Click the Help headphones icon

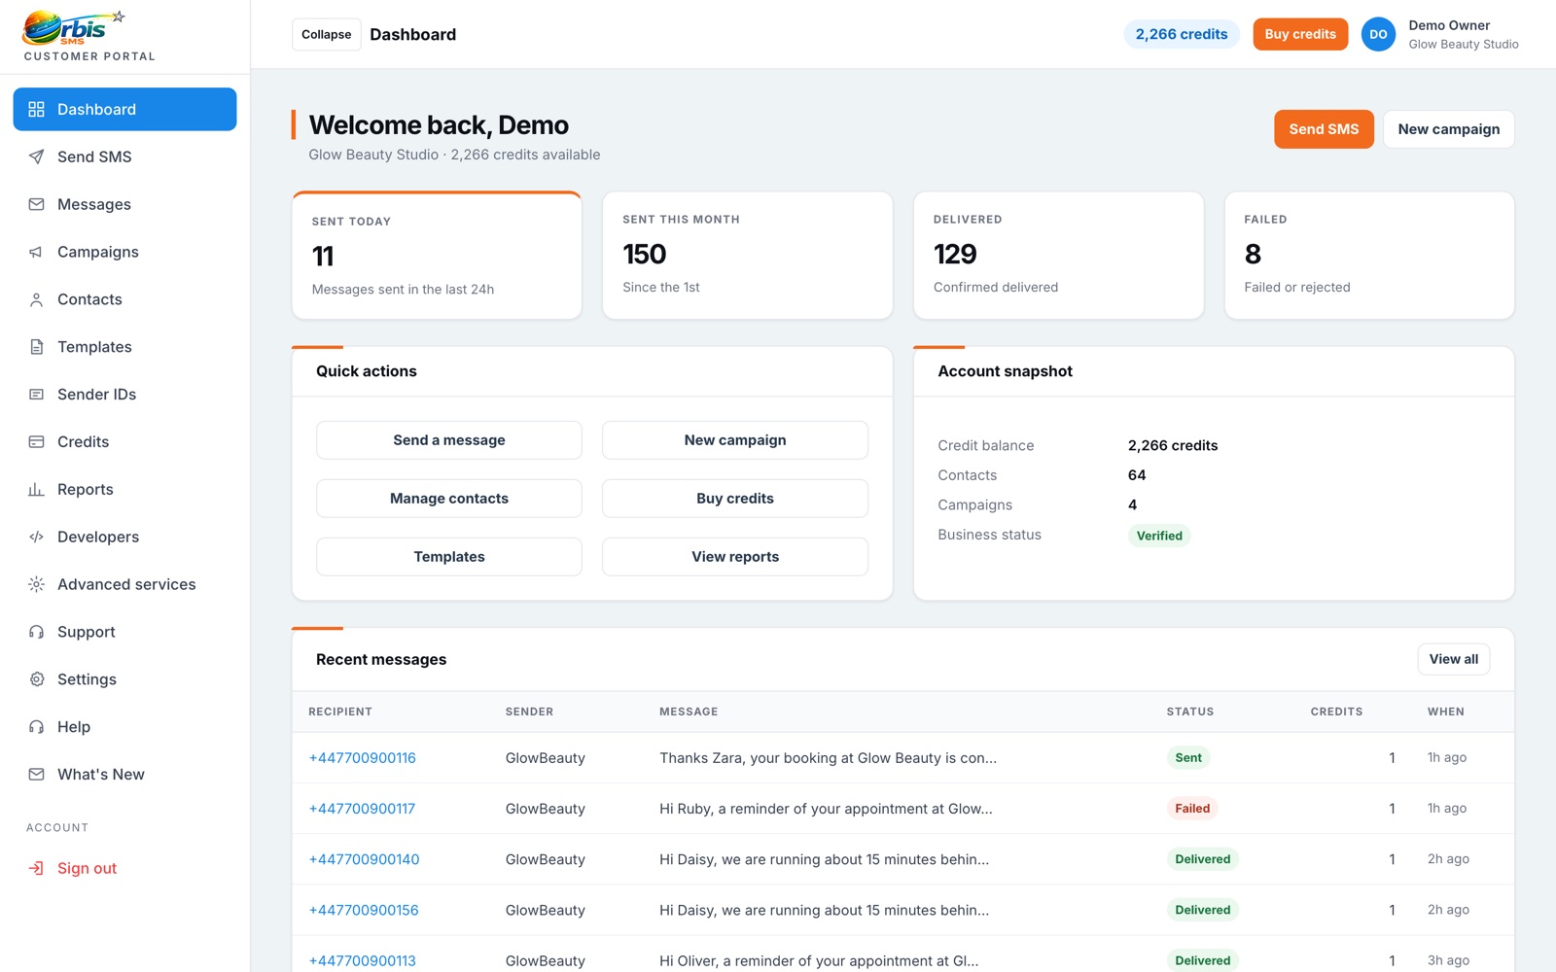click(x=36, y=727)
